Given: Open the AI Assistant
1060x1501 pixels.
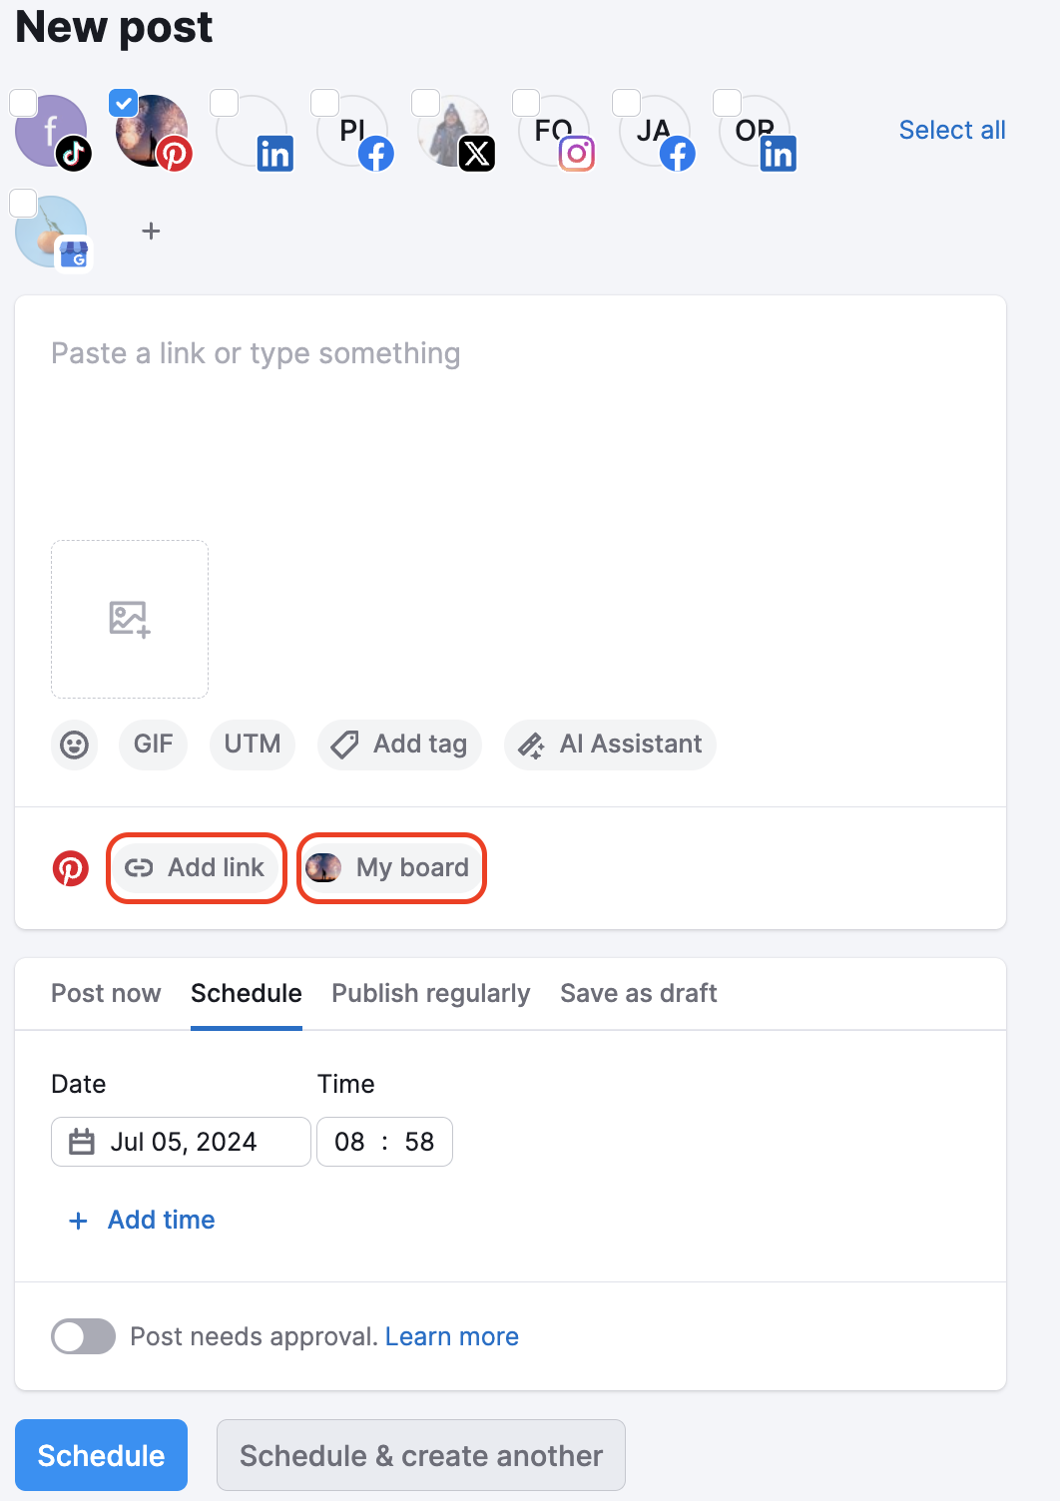Looking at the screenshot, I should point(610,745).
